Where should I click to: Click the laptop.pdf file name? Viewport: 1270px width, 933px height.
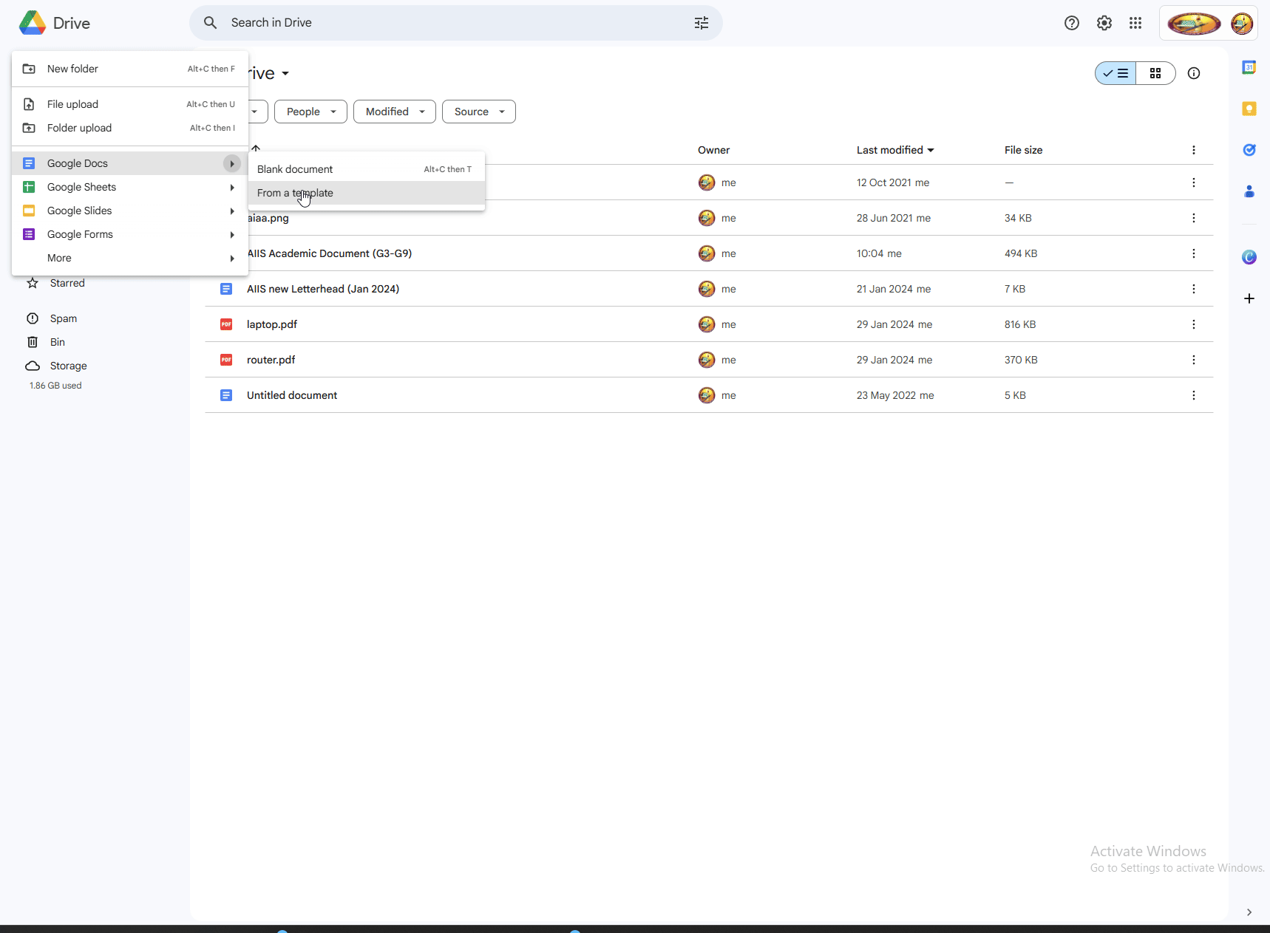[272, 324]
